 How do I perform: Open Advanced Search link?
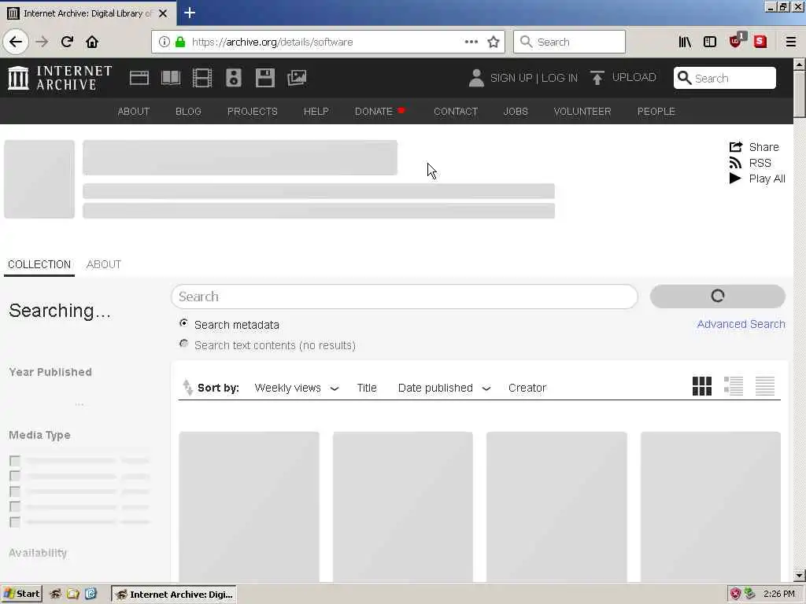point(741,324)
